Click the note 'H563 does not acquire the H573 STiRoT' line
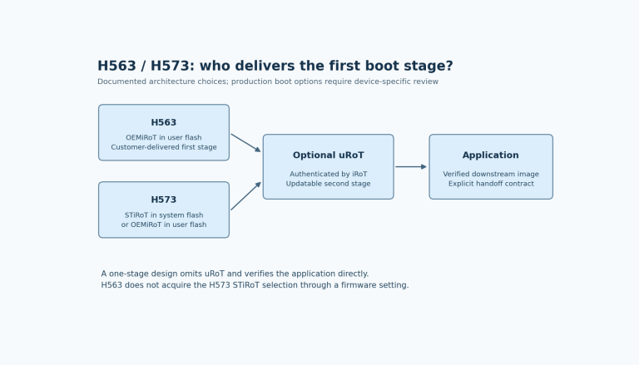639x365 pixels. [255, 285]
